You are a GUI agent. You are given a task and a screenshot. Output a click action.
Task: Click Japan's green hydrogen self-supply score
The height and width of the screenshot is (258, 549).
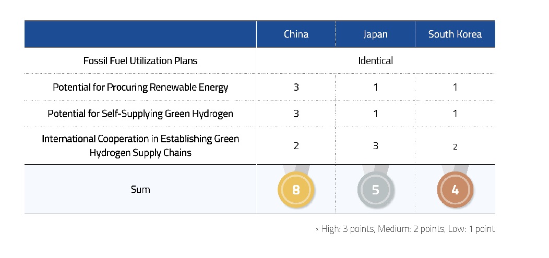[375, 114]
